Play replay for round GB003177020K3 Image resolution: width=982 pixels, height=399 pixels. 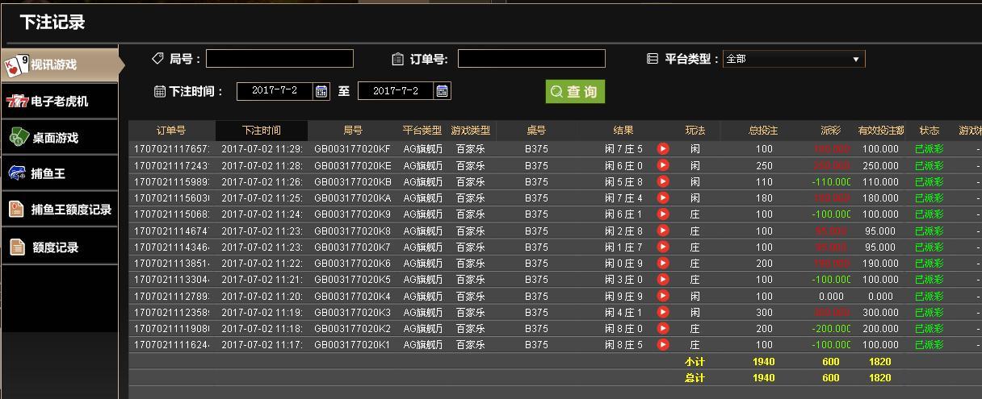[x=663, y=313]
